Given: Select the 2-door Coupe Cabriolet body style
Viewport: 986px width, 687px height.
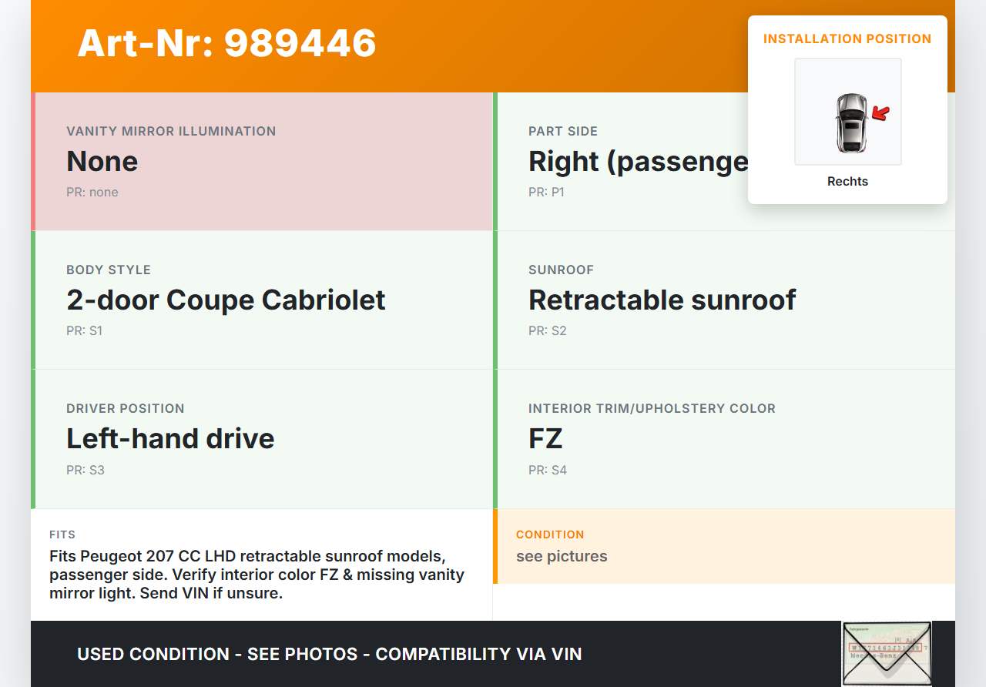Looking at the screenshot, I should [x=226, y=300].
